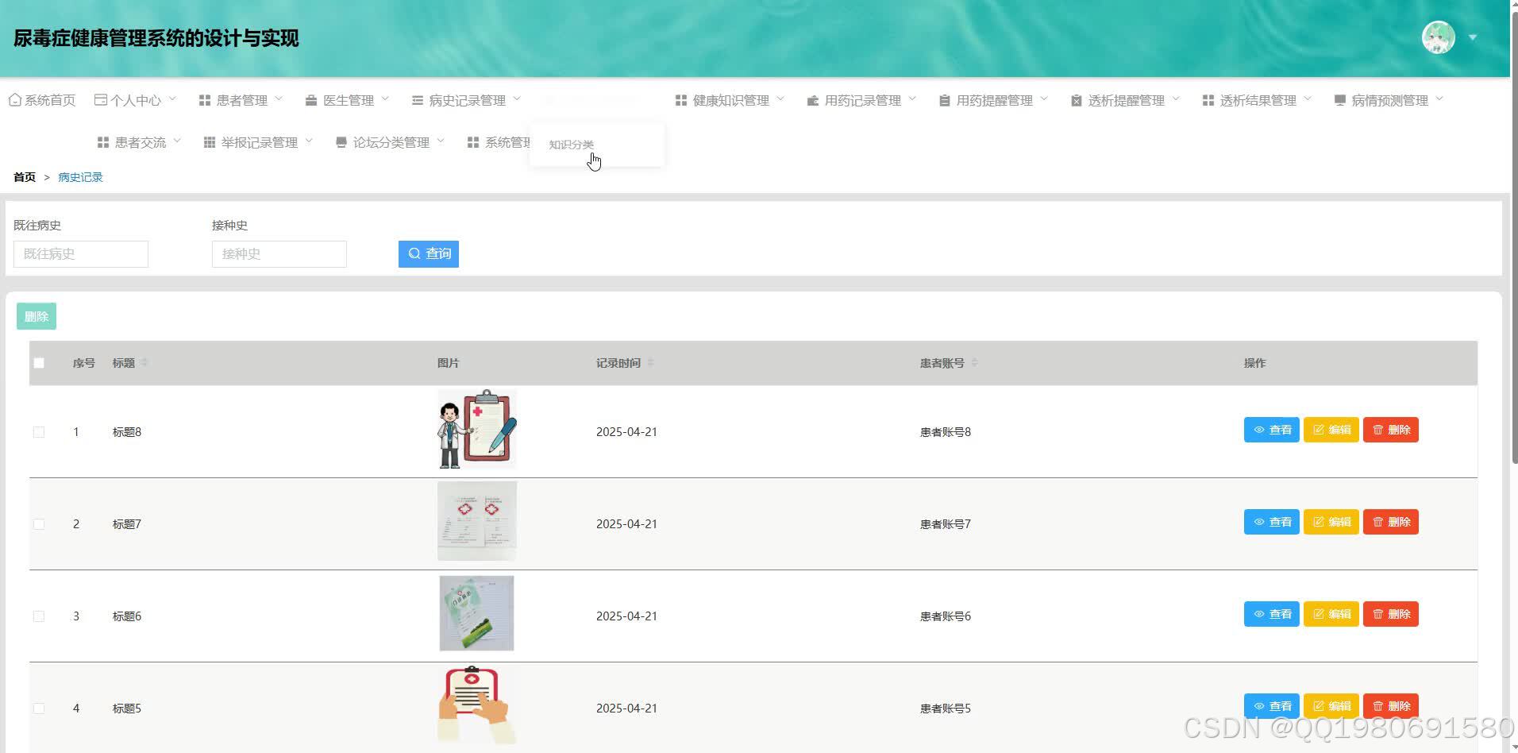Click the 首页 breadcrumb link
Viewport: 1518px width, 753px height.
pos(24,176)
